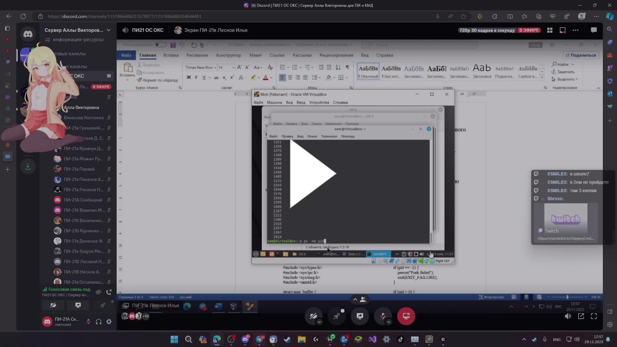
Task: Open the camera options dropdown arrow
Action: (x=319, y=322)
